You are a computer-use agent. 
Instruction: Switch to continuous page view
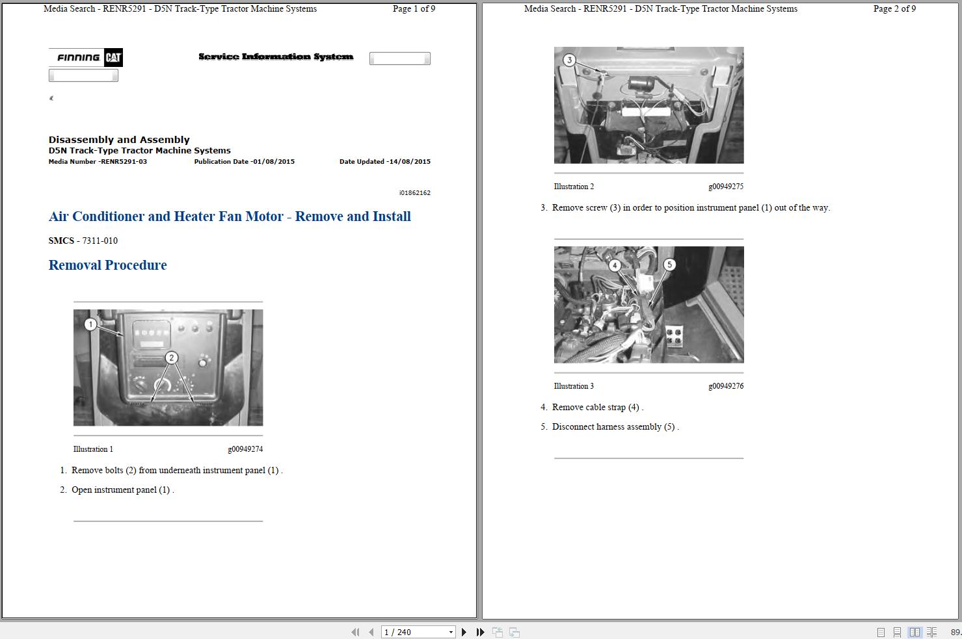[897, 632]
